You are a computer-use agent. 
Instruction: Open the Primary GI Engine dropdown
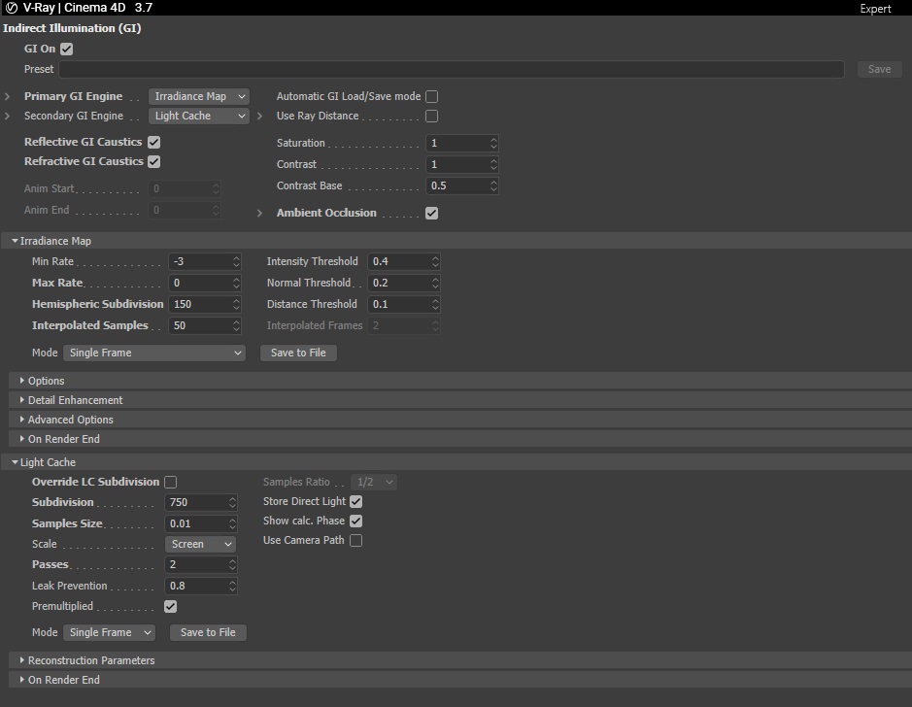coord(199,96)
